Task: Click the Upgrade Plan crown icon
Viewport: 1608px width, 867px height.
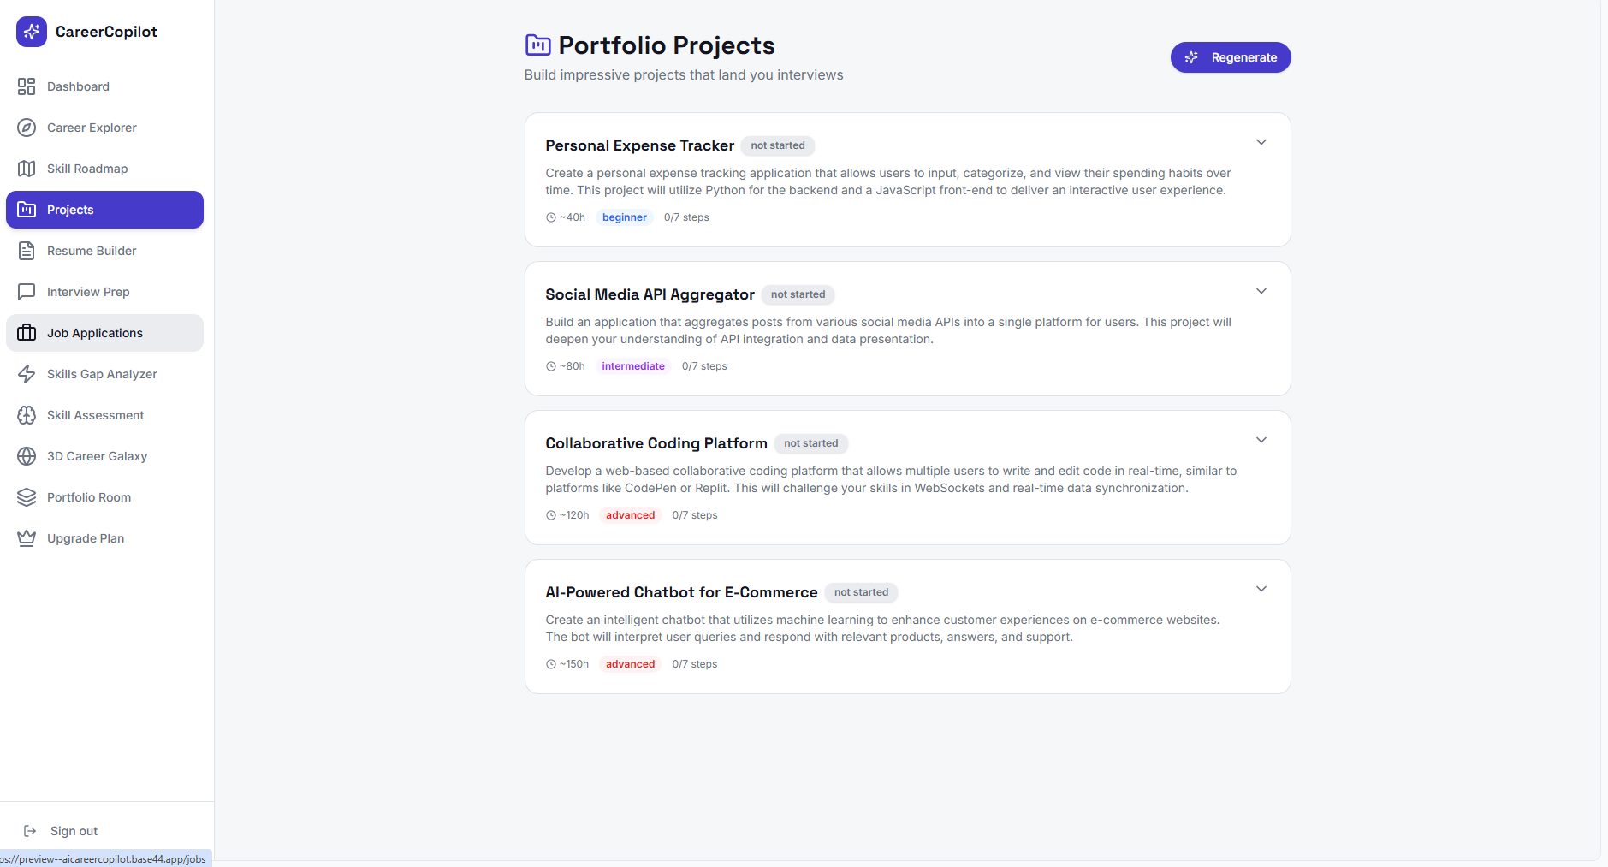Action: 27,538
